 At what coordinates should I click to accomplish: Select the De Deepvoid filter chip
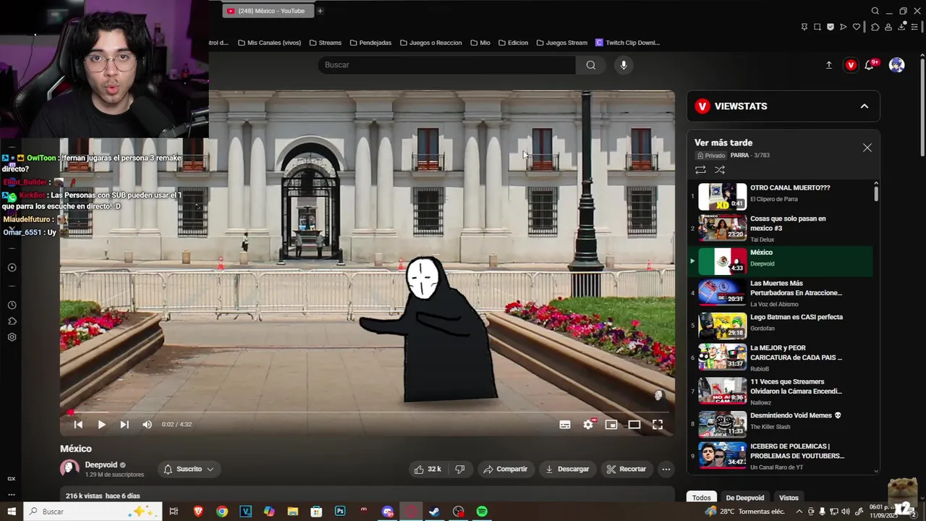[744, 498]
